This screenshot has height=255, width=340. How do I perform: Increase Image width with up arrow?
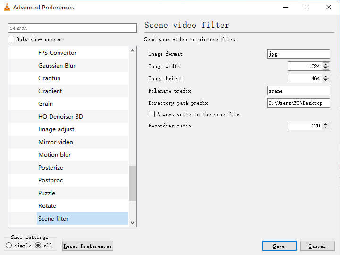coord(326,64)
